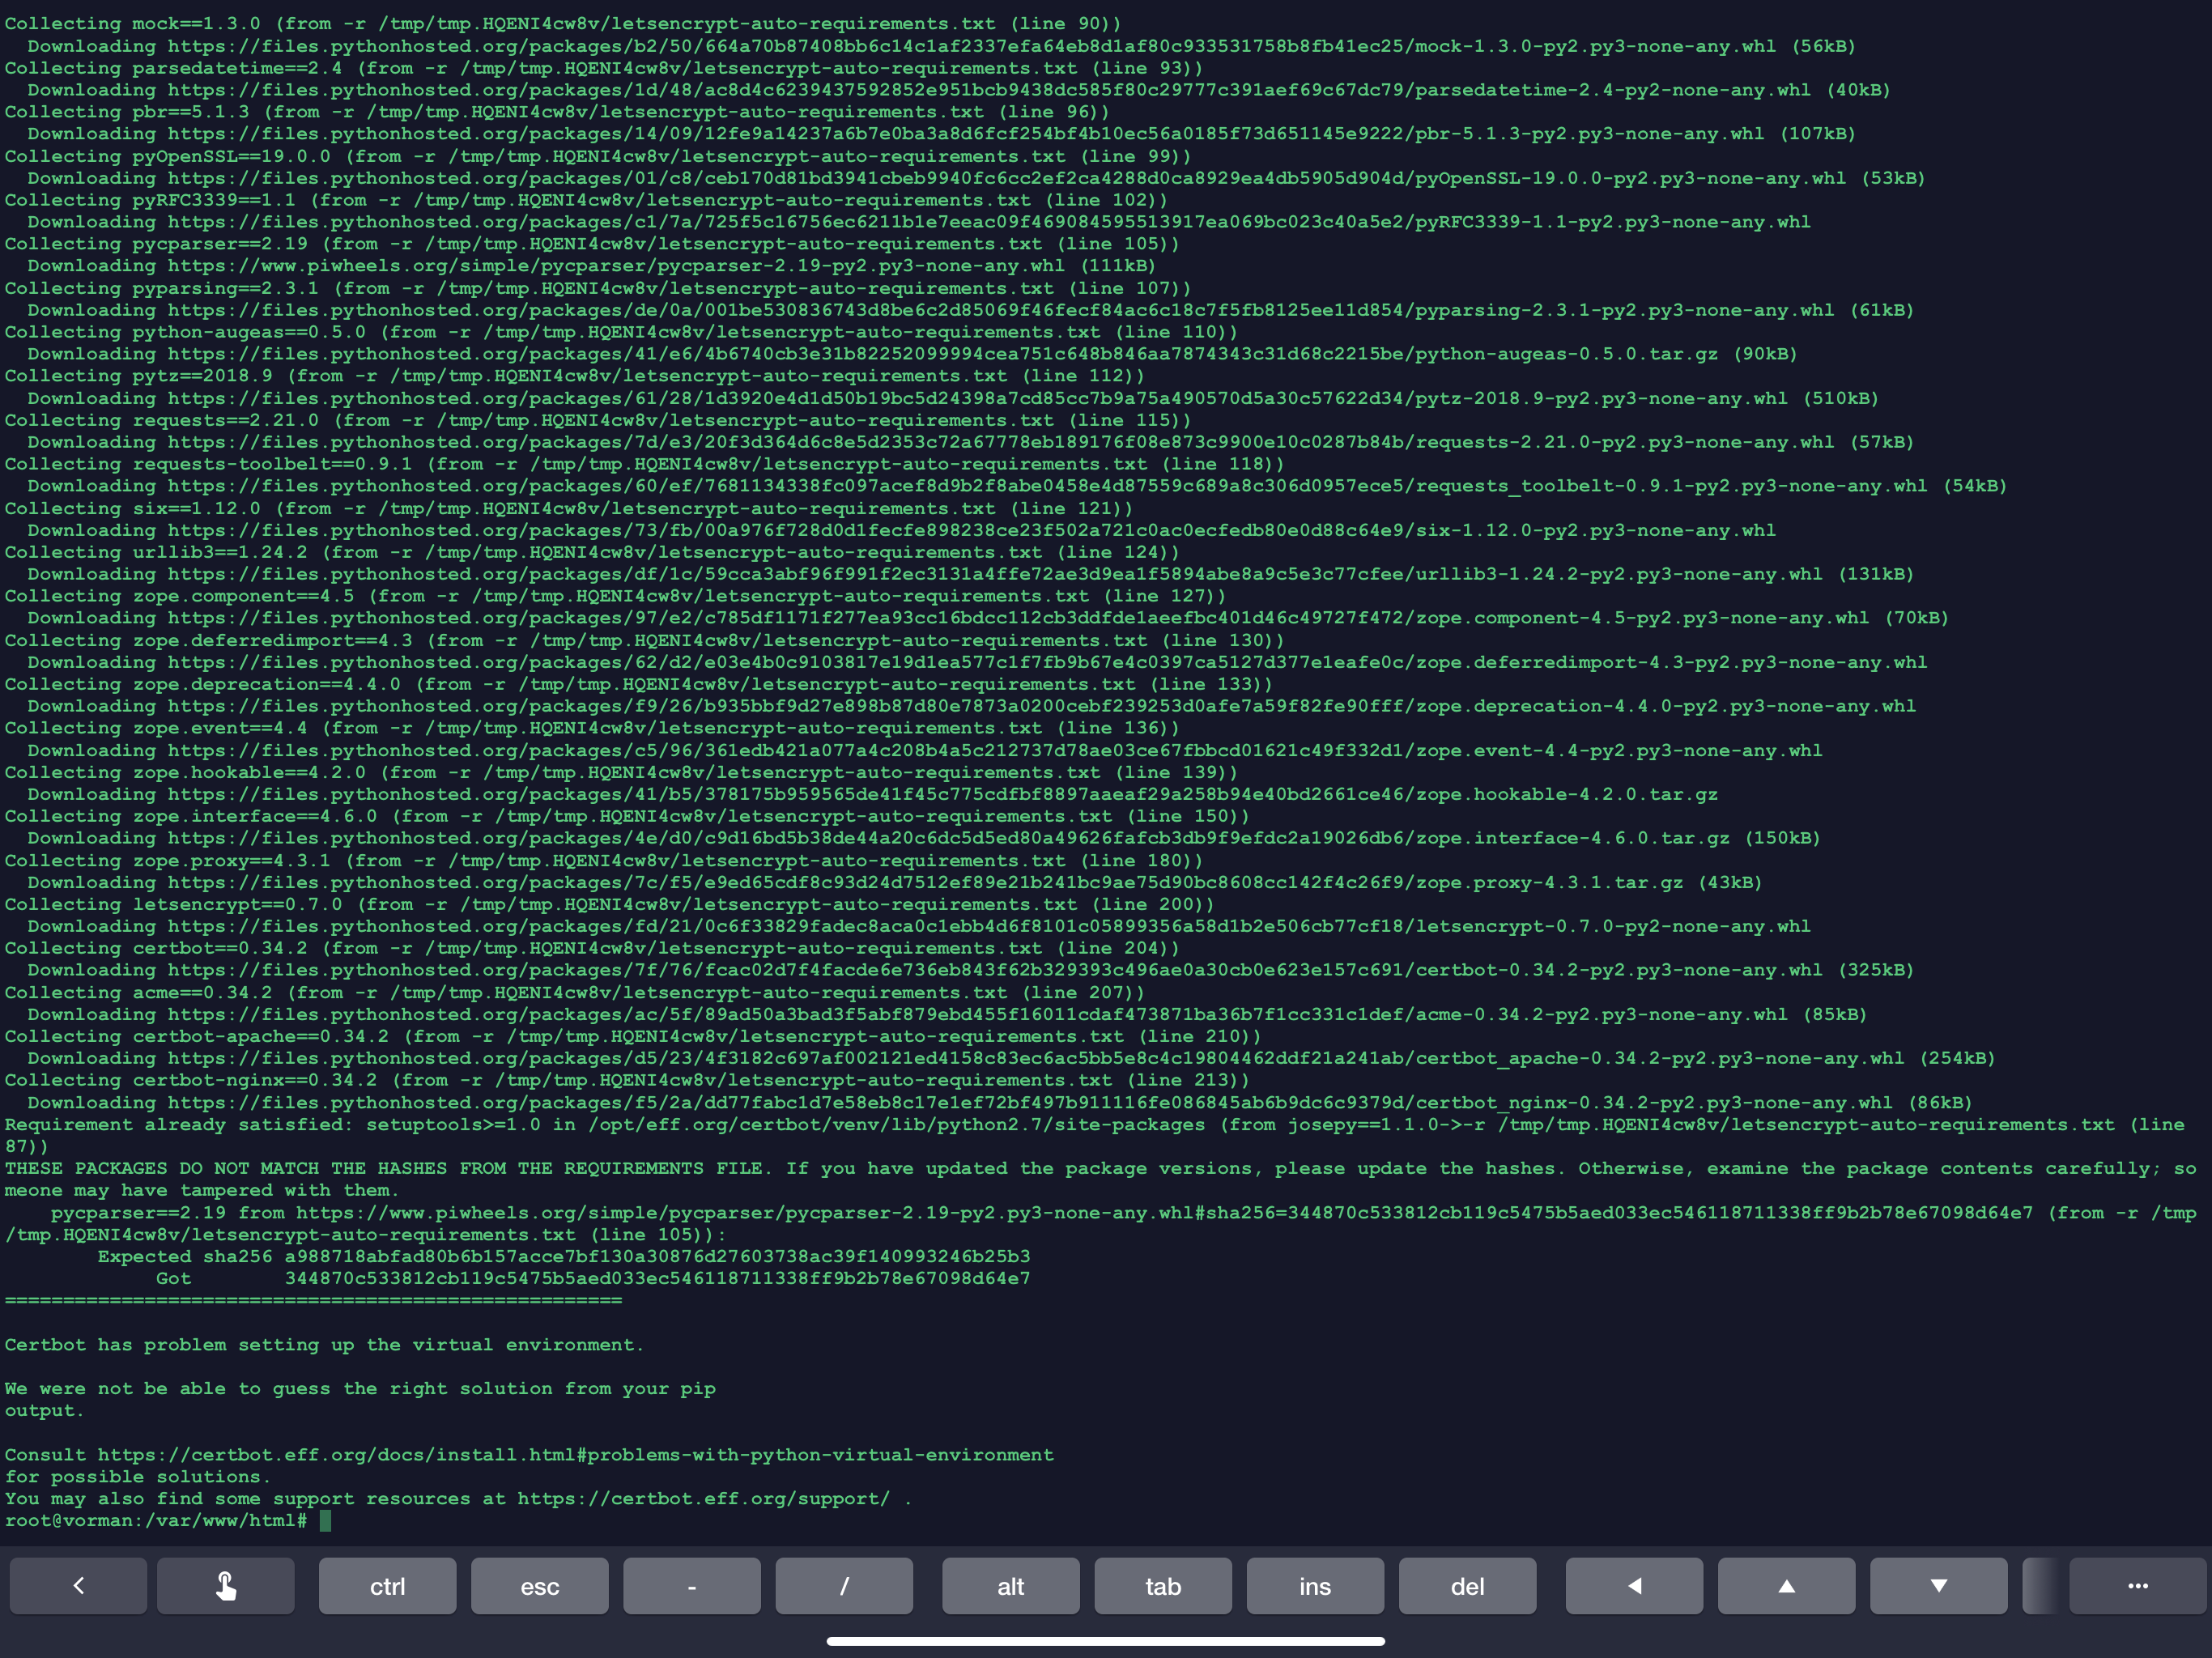Open the certbot install docs URL
This screenshot has height=1658, width=2212.
(x=575, y=1454)
